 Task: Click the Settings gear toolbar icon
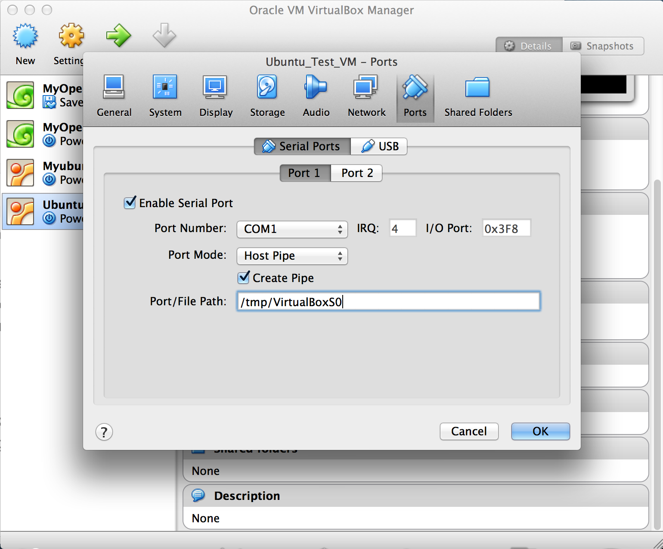point(71,36)
